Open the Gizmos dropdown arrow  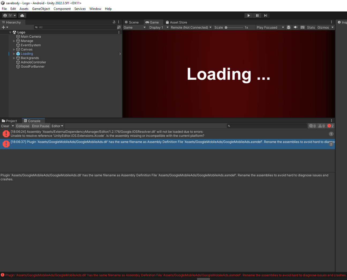[333, 28]
